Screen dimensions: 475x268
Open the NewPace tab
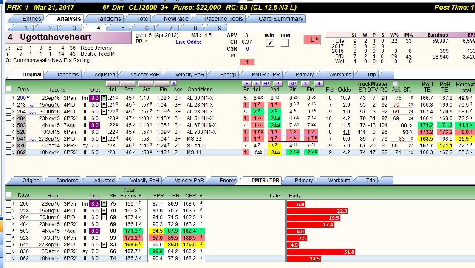point(176,19)
